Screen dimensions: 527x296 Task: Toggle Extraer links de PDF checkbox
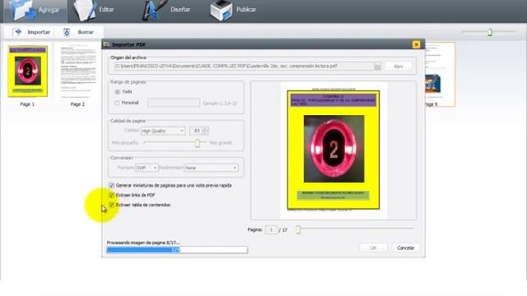[x=112, y=195]
